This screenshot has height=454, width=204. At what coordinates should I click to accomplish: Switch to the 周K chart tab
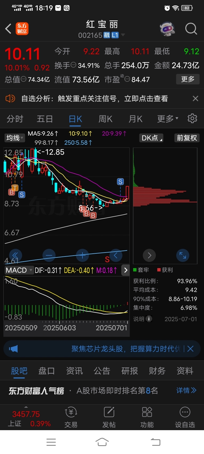tap(105, 119)
